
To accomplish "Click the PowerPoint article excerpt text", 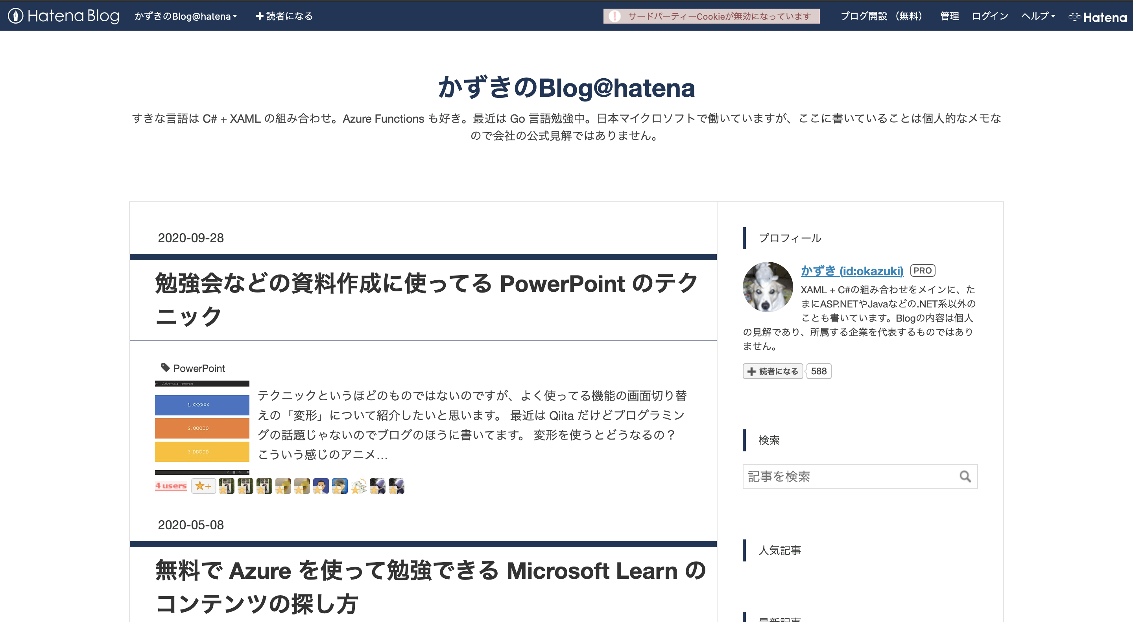I will click(472, 425).
